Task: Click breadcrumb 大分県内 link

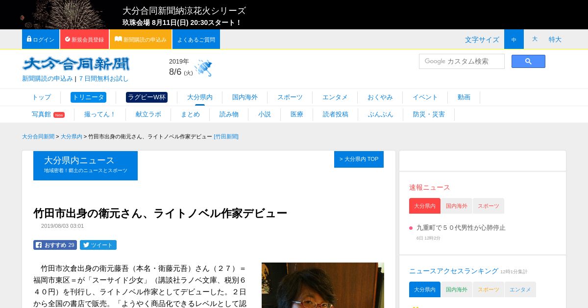Action: click(72, 136)
